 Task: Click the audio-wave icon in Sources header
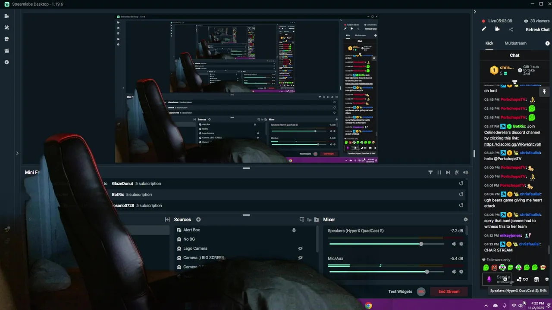309,220
